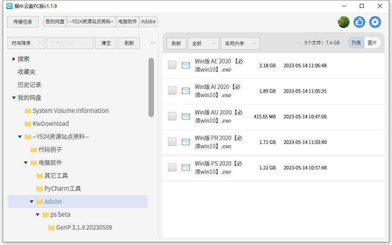Click the sidebar 刷新 refresh button

click(129, 43)
